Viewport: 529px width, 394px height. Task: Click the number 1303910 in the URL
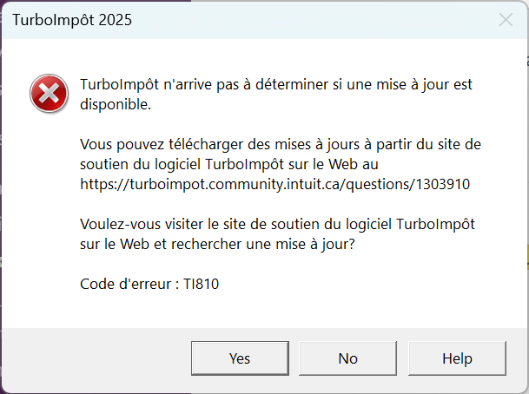coord(443,184)
